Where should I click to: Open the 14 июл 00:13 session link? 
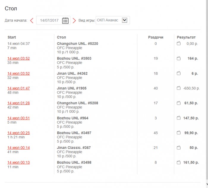pos(18,163)
